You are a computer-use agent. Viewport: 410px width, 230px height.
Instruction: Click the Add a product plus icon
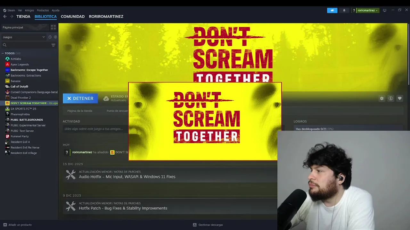click(5, 225)
